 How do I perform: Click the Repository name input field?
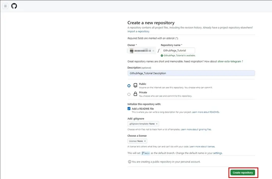[178, 51]
